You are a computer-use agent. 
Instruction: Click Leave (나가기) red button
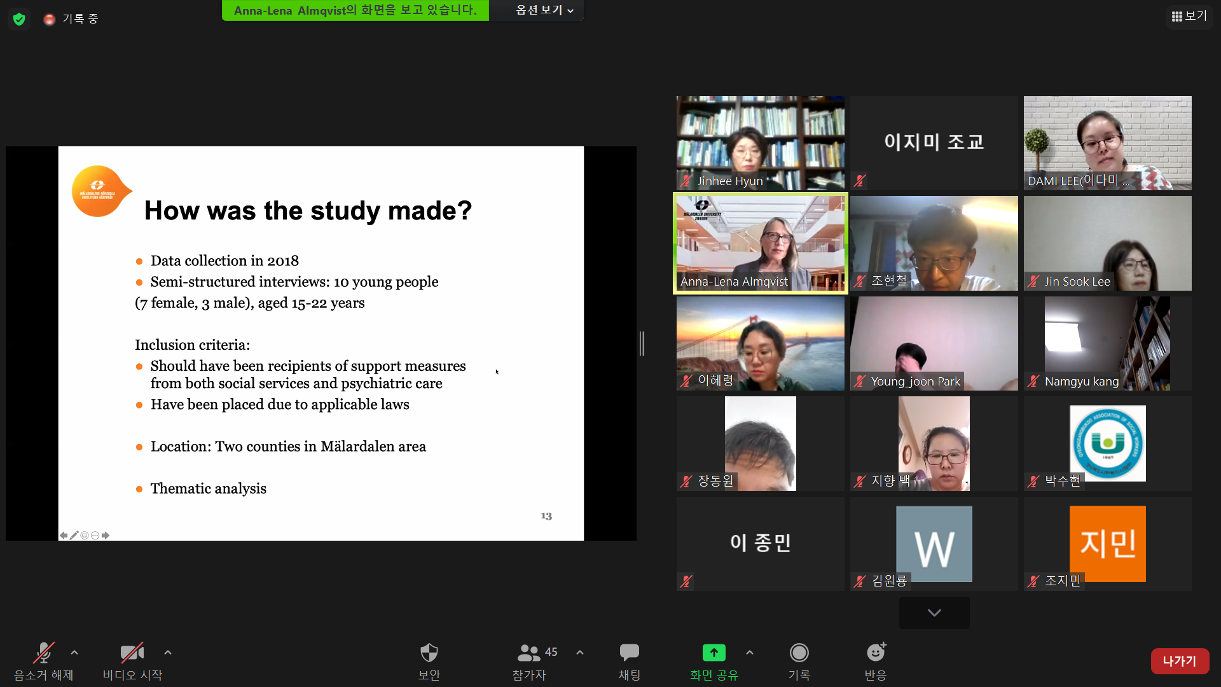click(x=1180, y=661)
